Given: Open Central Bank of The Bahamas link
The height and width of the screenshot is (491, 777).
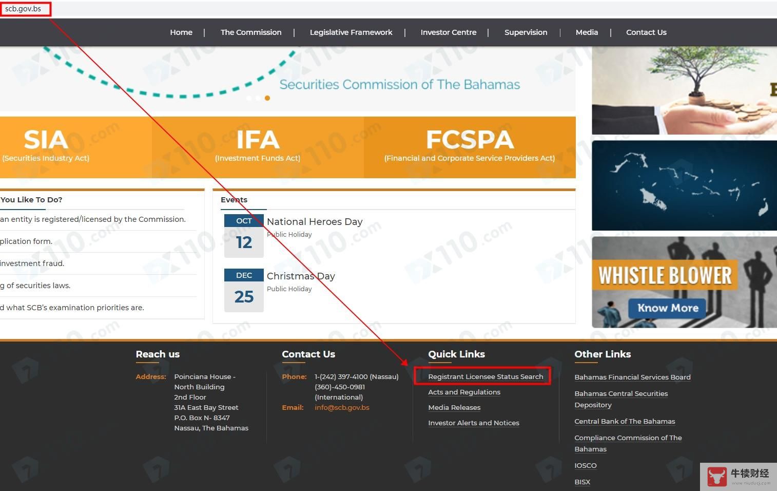Looking at the screenshot, I should (625, 421).
